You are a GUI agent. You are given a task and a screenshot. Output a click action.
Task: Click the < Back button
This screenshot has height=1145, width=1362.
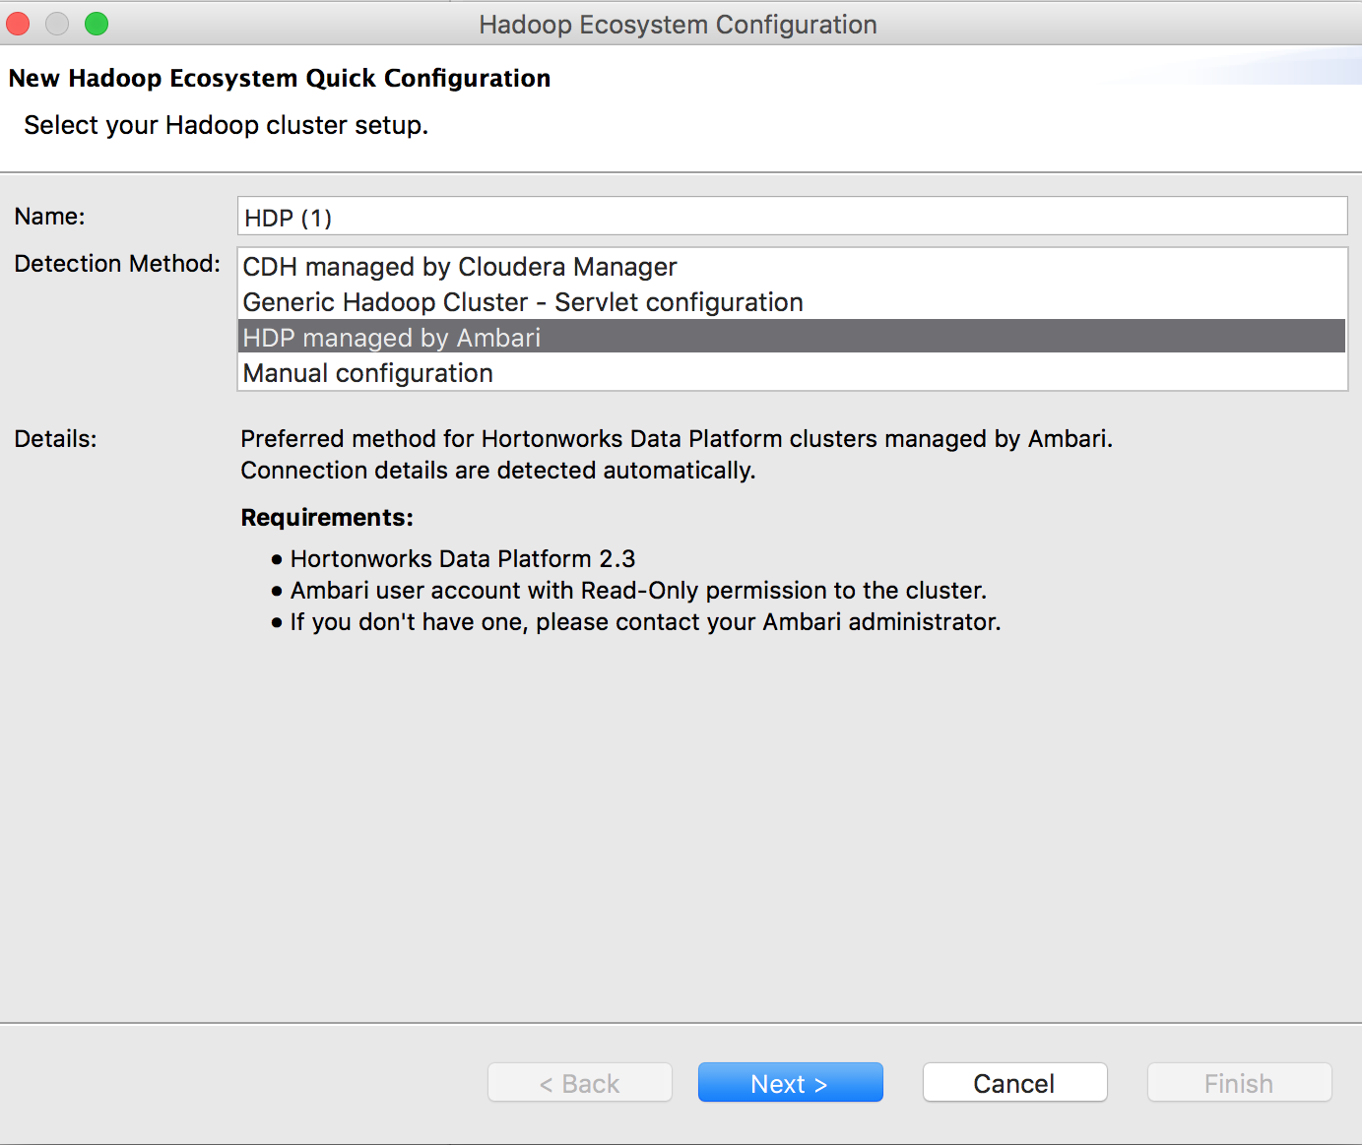point(580,1083)
